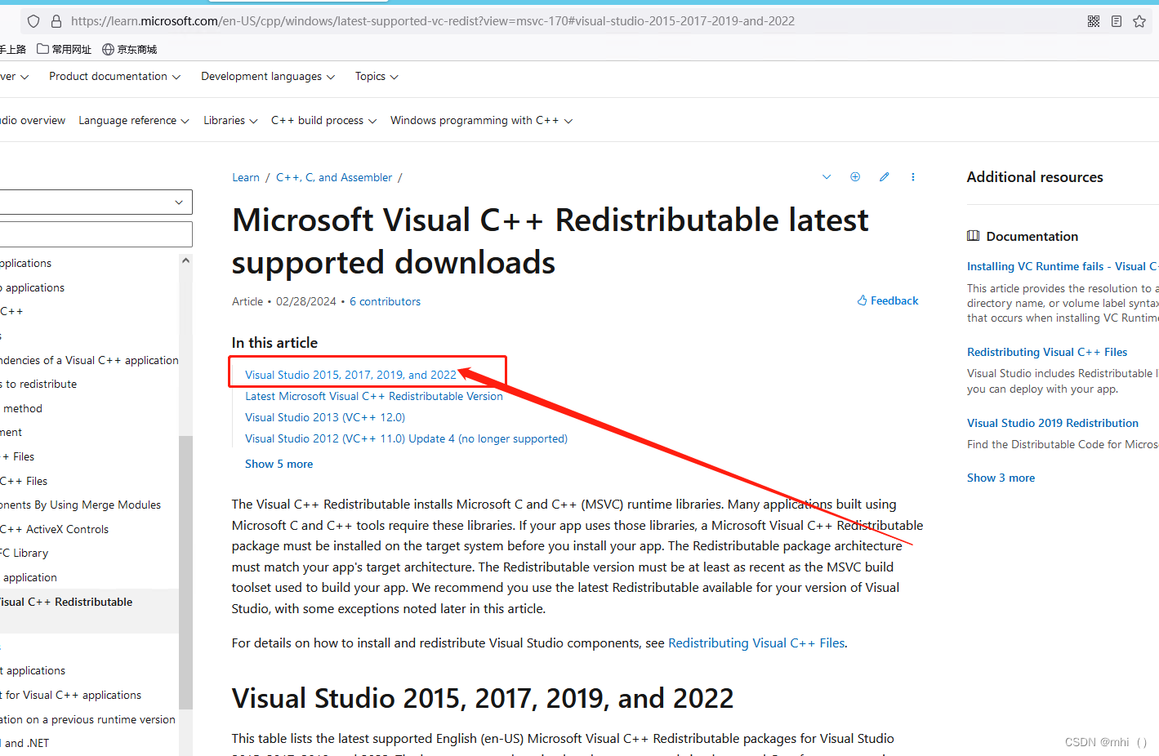Click the add to collection plus icon
The width and height of the screenshot is (1159, 756).
click(x=855, y=176)
